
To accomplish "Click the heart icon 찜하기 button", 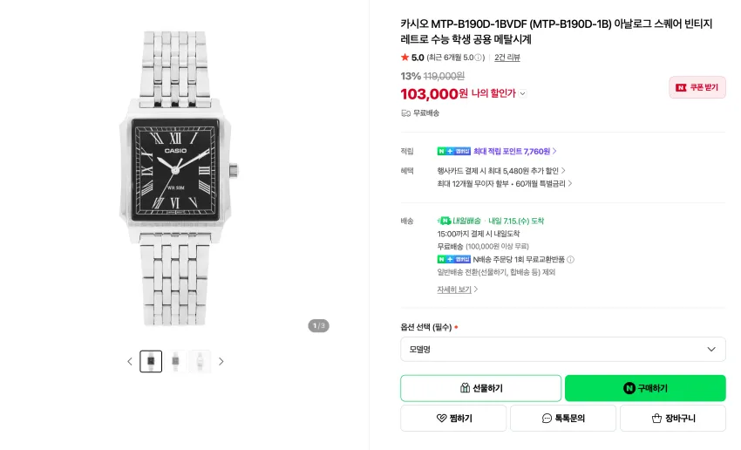I will click(x=453, y=419).
